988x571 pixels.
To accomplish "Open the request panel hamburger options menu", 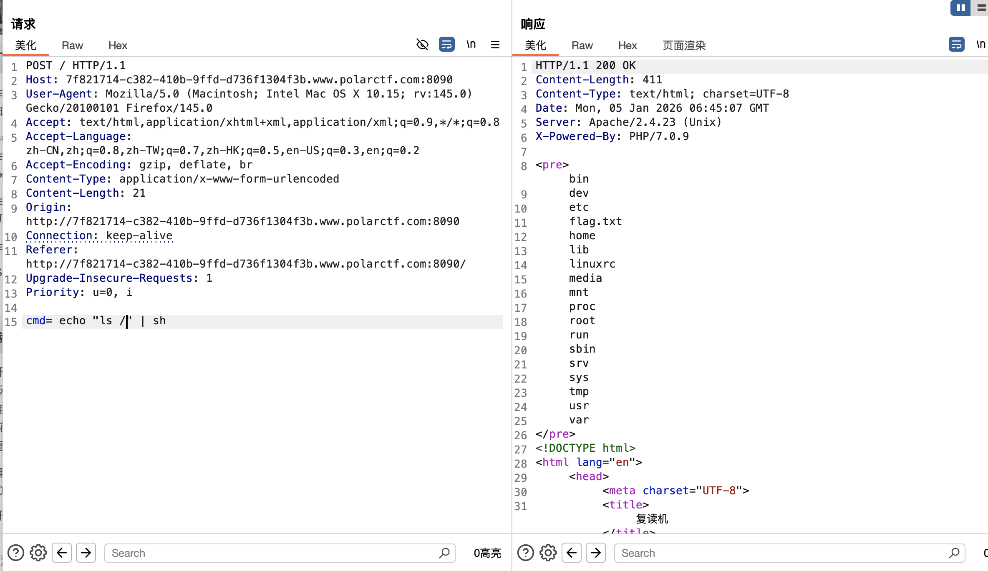I will 495,44.
